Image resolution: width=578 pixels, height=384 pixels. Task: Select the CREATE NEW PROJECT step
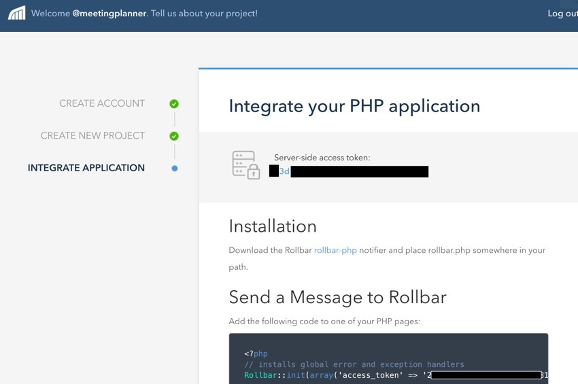pos(92,136)
